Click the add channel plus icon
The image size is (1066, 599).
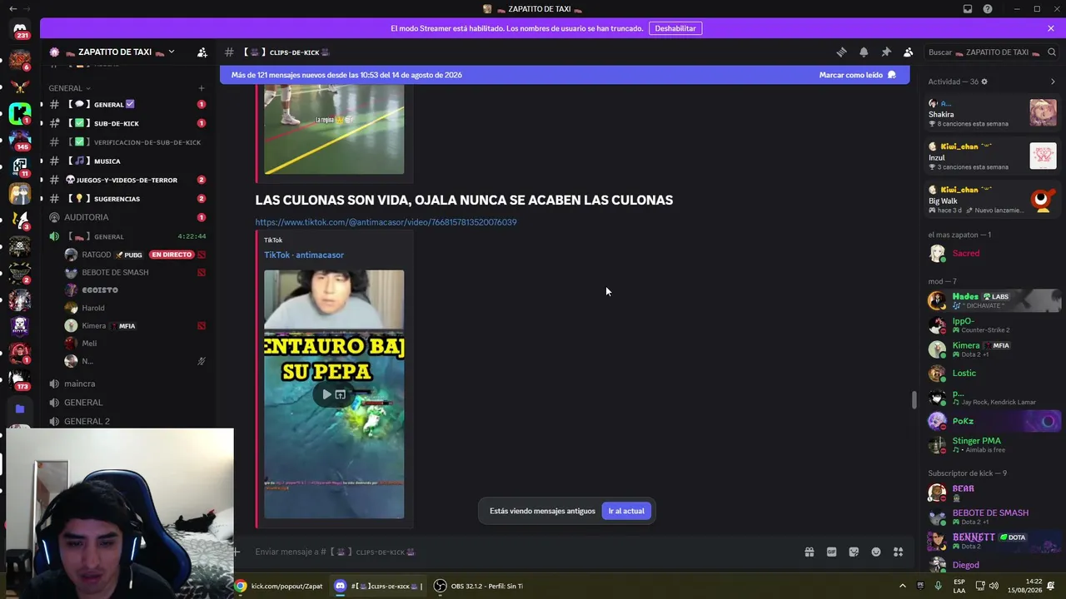(x=201, y=88)
